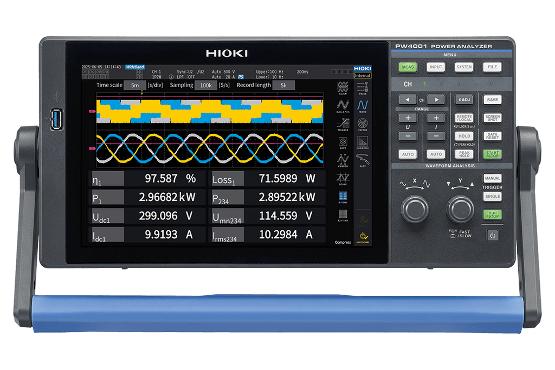Switch display to 32 ITEMS layout
The width and height of the screenshot is (555, 370).
343,215
